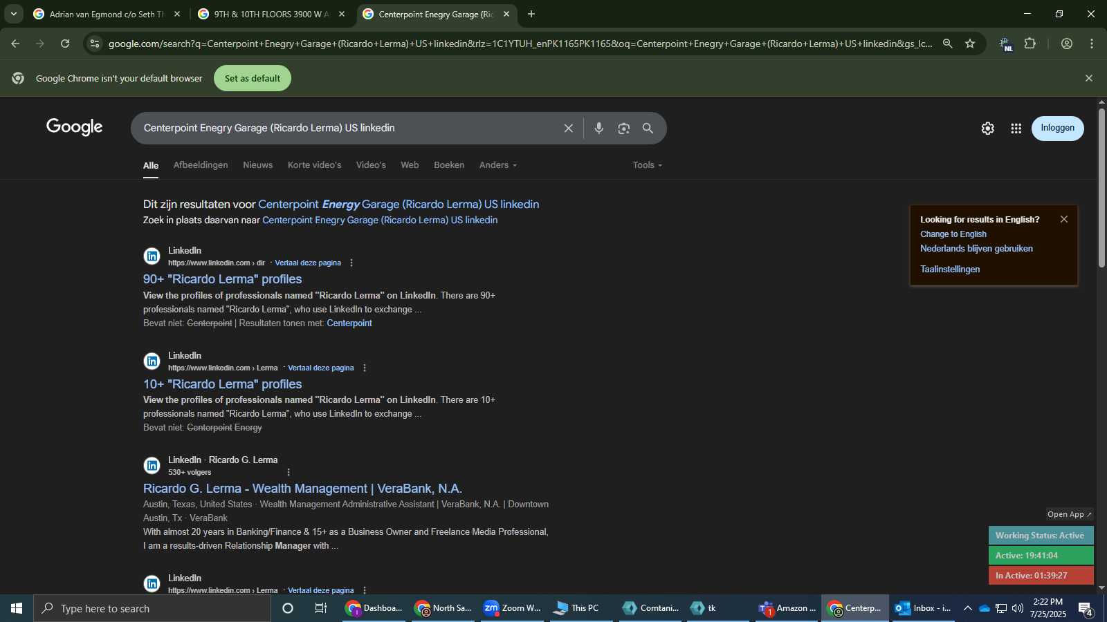This screenshot has height=622, width=1107.
Task: Open Task View on the taskbar
Action: click(321, 608)
